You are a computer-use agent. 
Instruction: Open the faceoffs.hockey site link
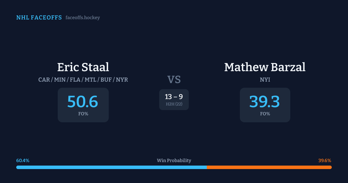click(x=83, y=18)
